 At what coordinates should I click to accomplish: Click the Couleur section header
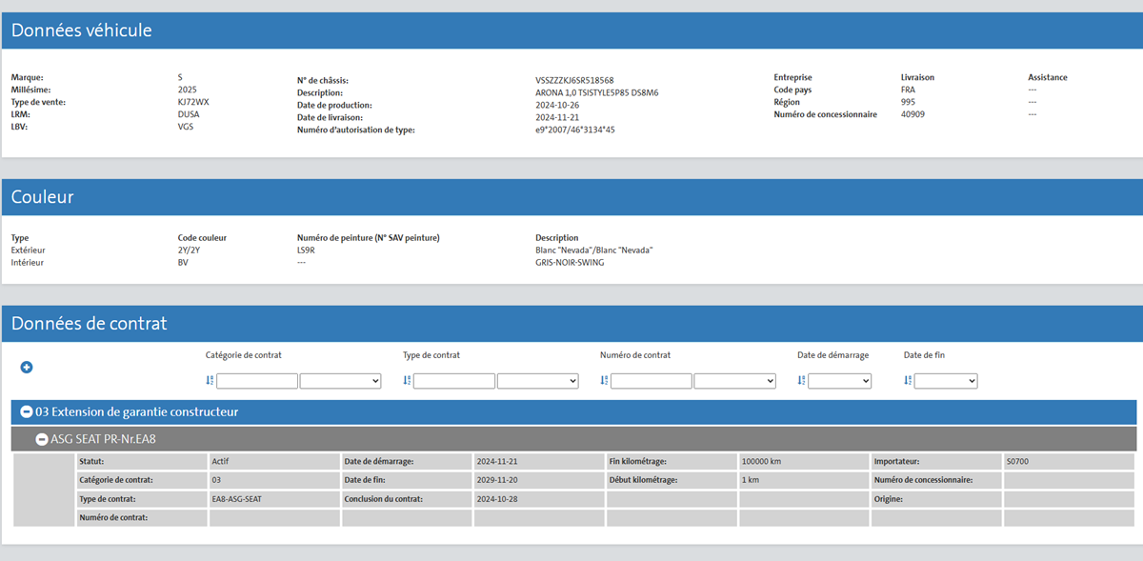42,197
